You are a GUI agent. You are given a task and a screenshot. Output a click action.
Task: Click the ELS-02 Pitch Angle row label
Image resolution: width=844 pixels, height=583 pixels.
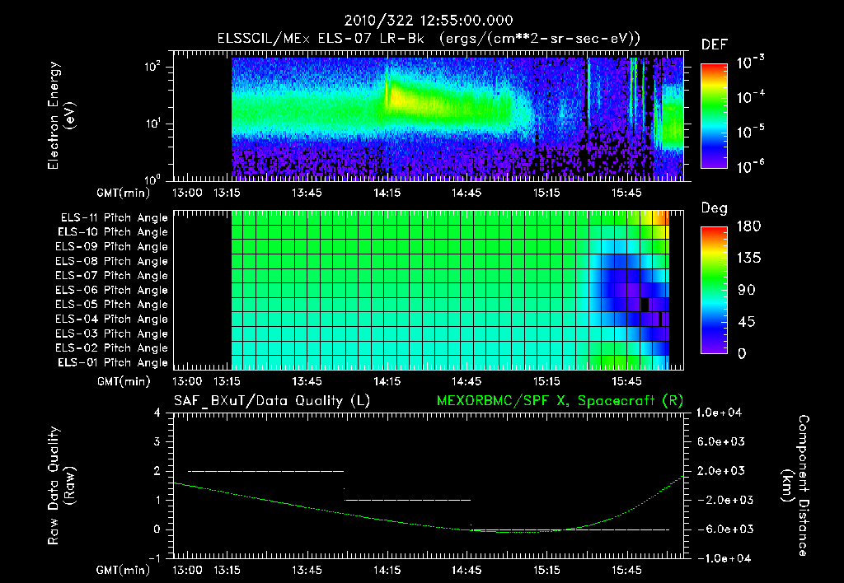(112, 348)
